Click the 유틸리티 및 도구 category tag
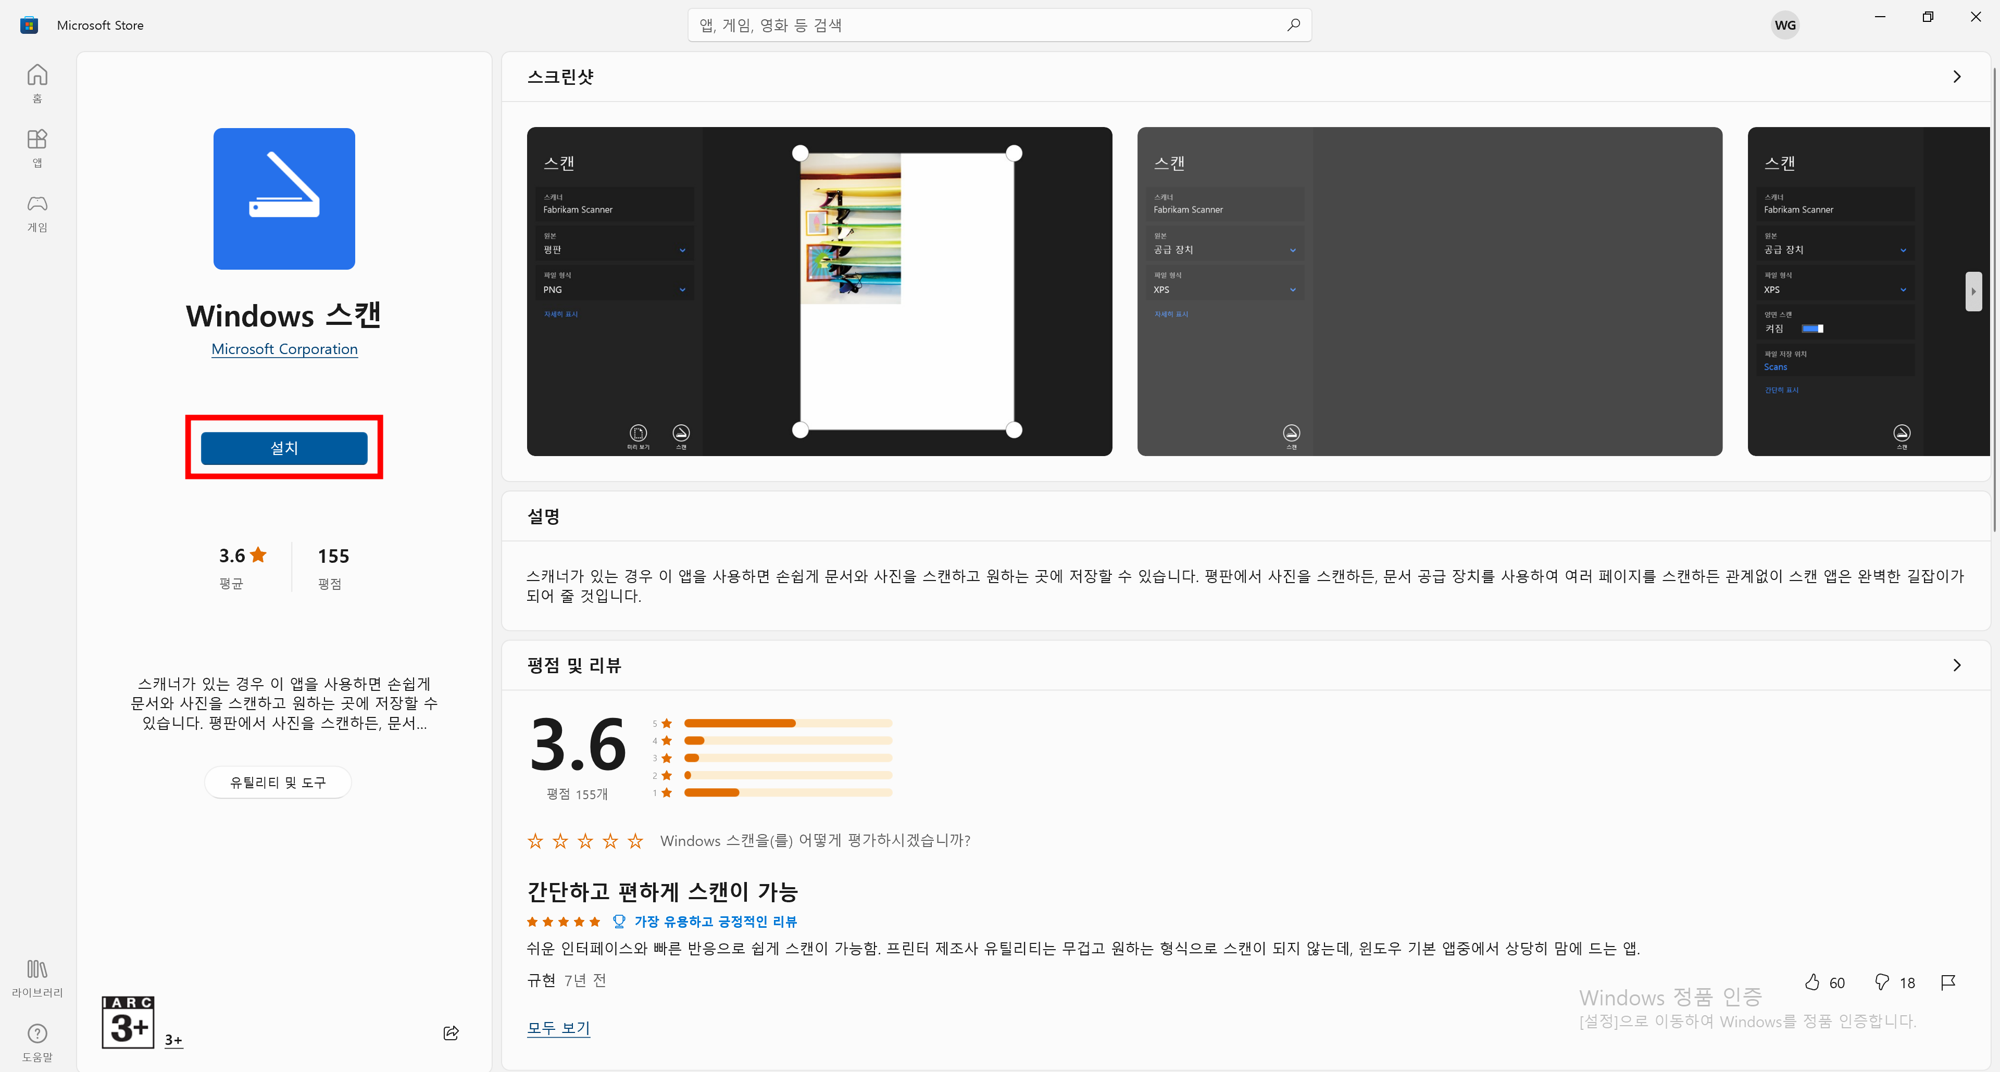Viewport: 2000px width, 1072px height. 278,783
